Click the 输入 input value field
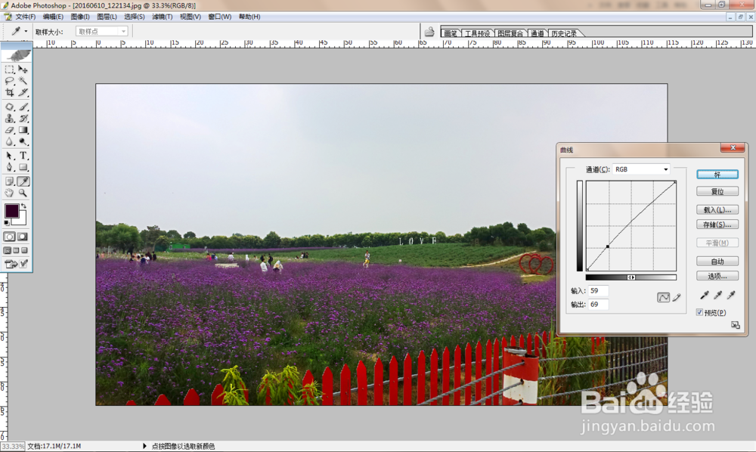Screen dimensions: 756x452 [598, 290]
